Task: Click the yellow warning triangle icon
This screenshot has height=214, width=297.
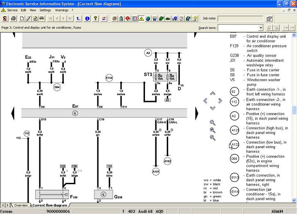Action: [x=141, y=19]
